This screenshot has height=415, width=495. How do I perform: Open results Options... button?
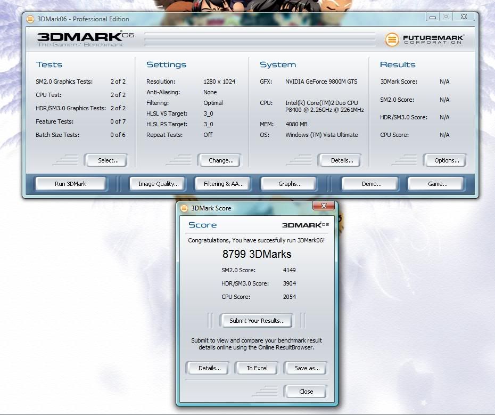(445, 160)
